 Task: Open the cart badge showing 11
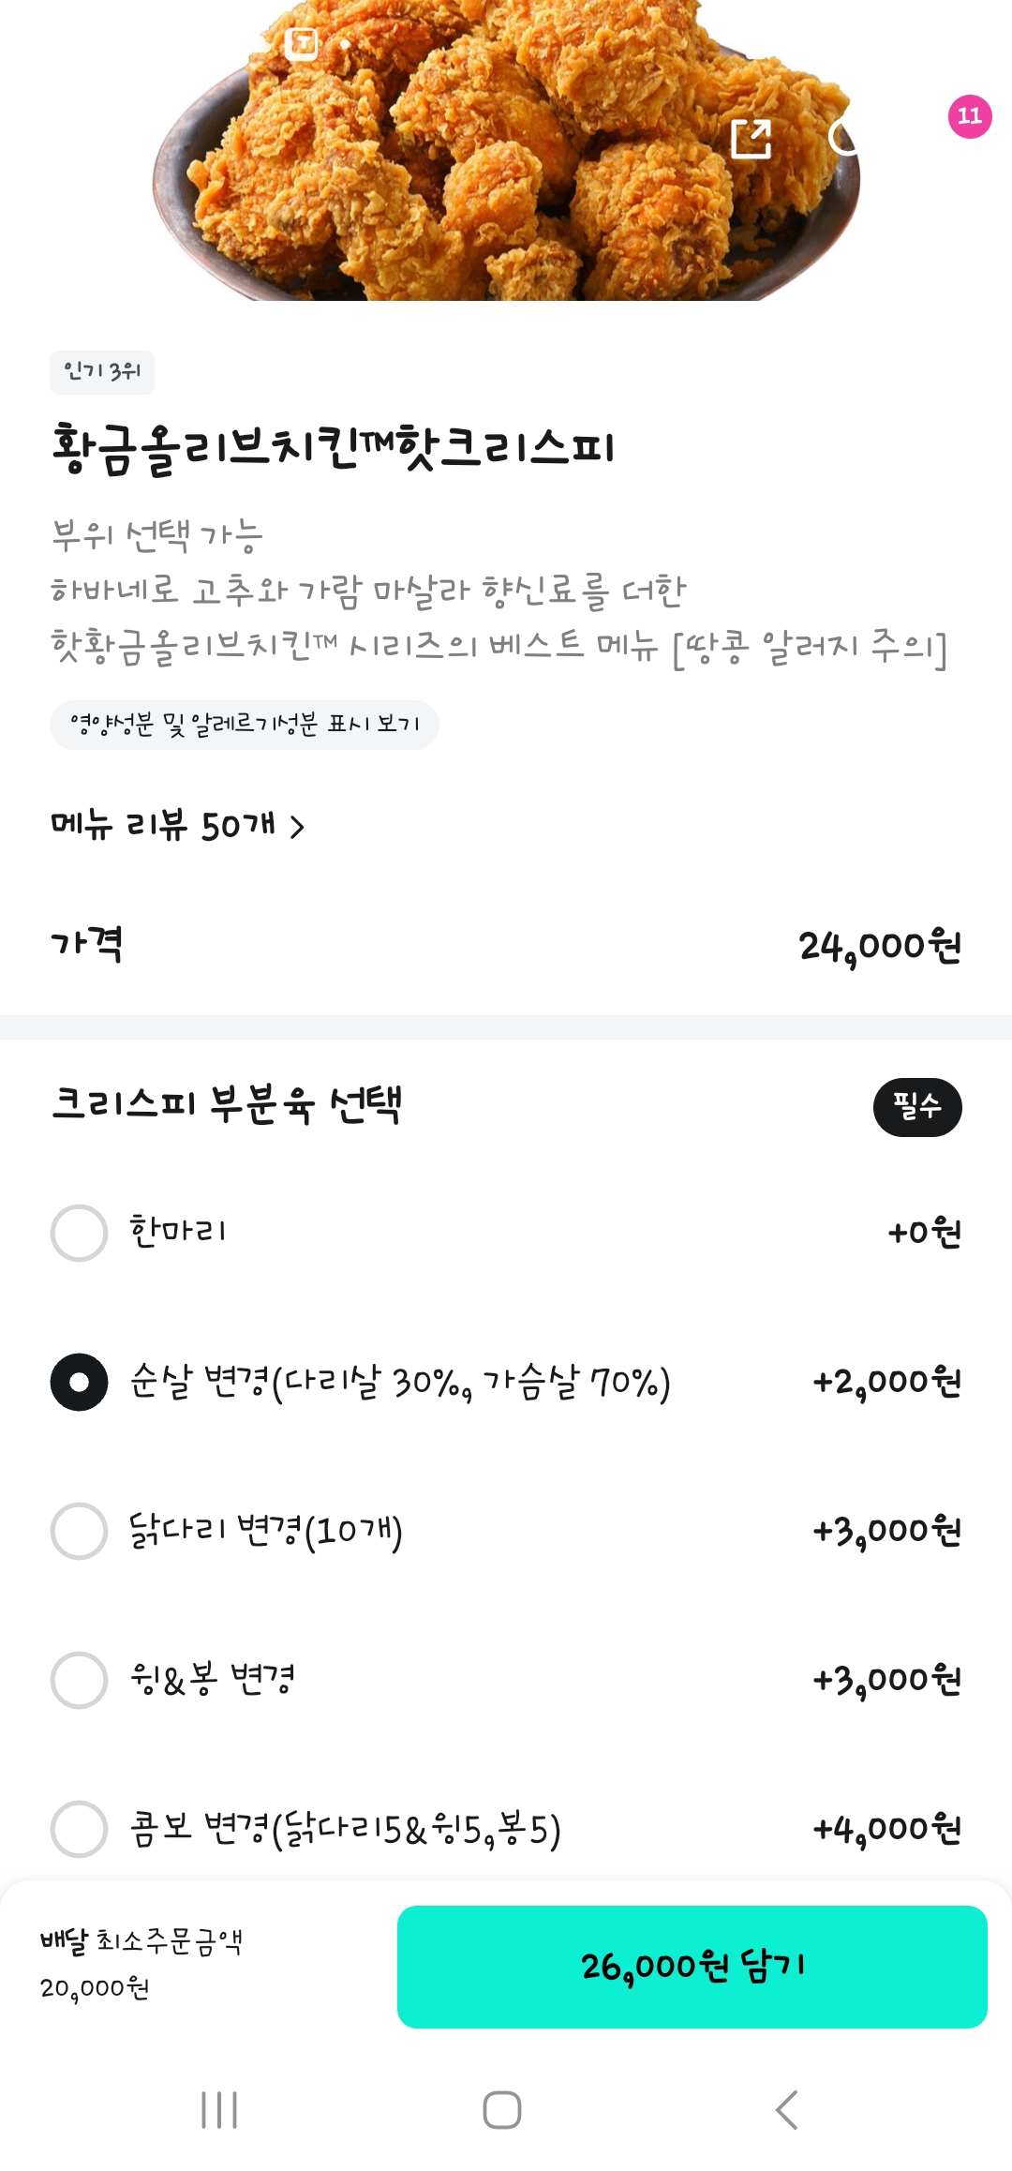click(x=969, y=116)
